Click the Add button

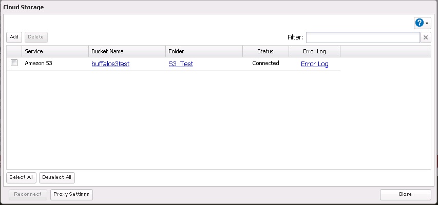[x=14, y=37]
